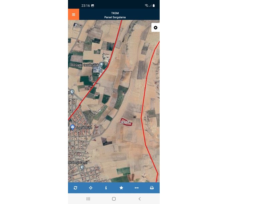Tap the Android home navigation button

click(x=114, y=199)
